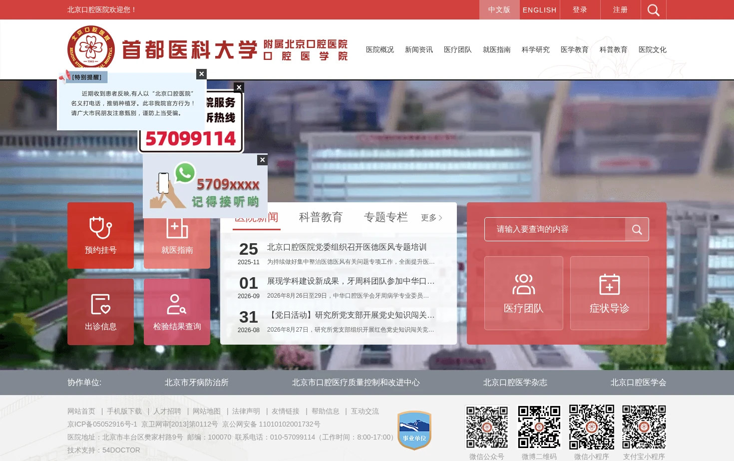Switch to 科普教育 news tab
The height and width of the screenshot is (461, 734).
(x=321, y=217)
